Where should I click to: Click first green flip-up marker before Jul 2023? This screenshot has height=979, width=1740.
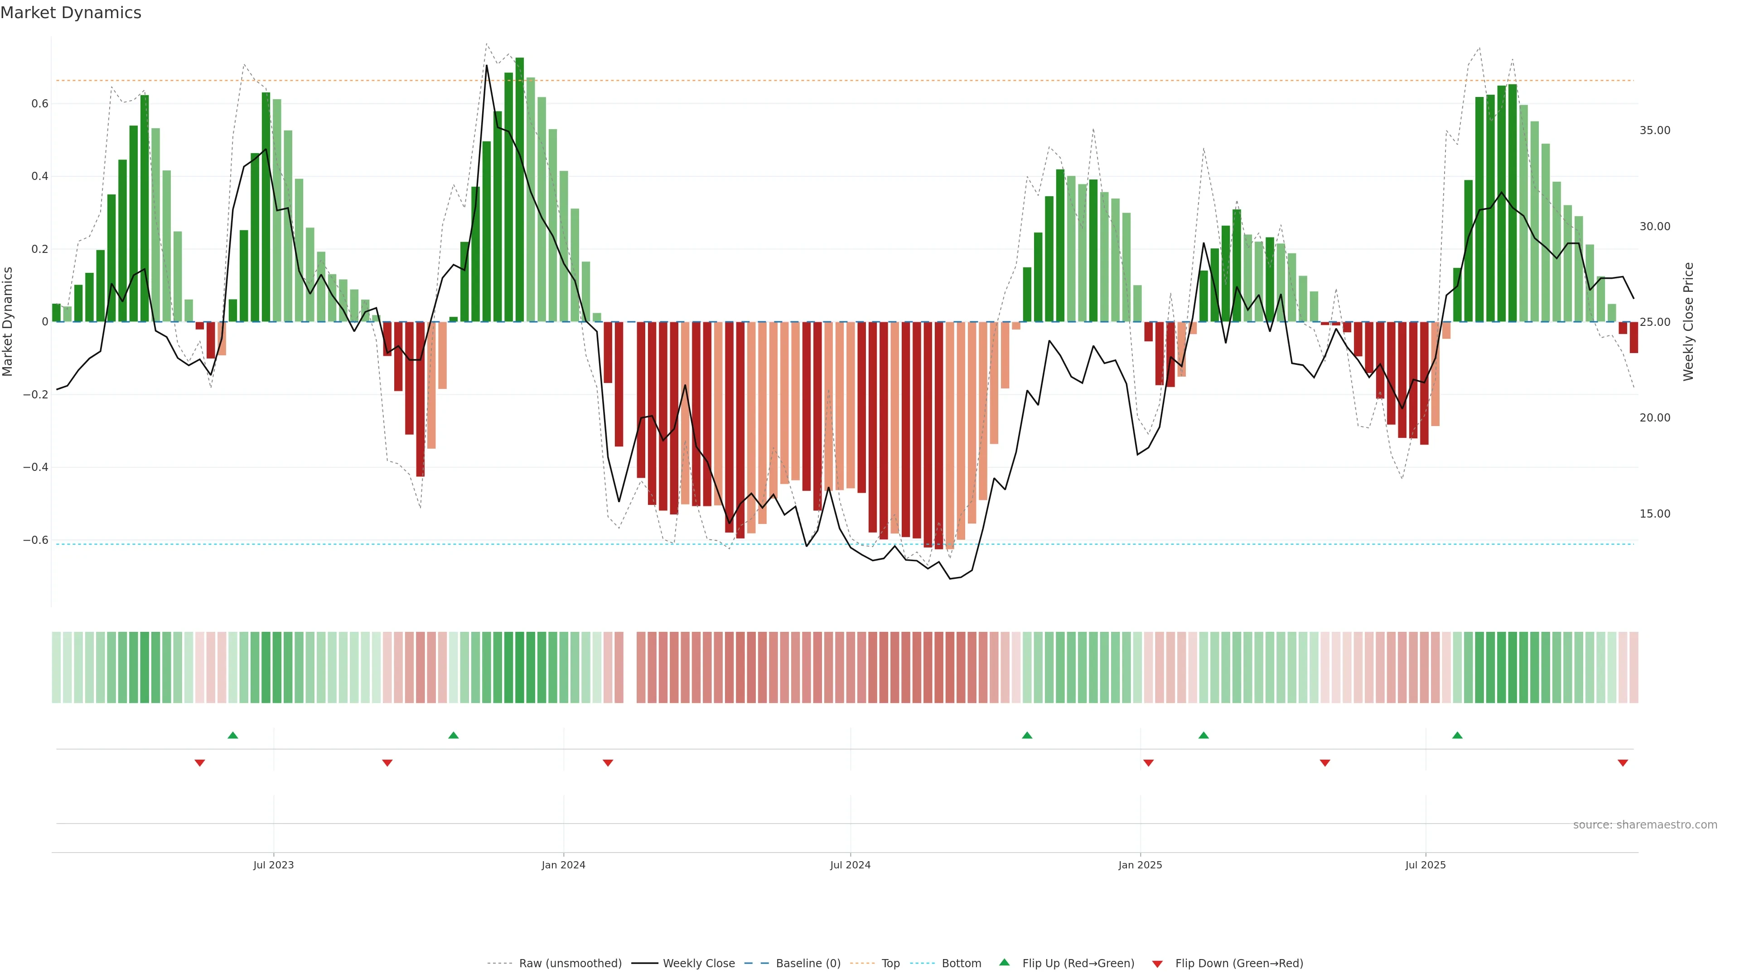tap(233, 735)
